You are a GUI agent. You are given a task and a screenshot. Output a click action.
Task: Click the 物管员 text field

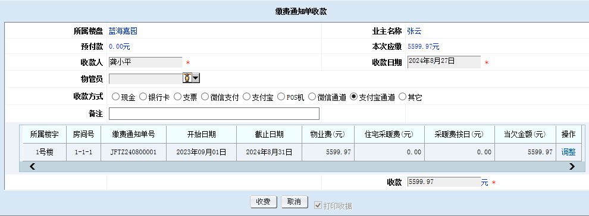tap(146, 78)
